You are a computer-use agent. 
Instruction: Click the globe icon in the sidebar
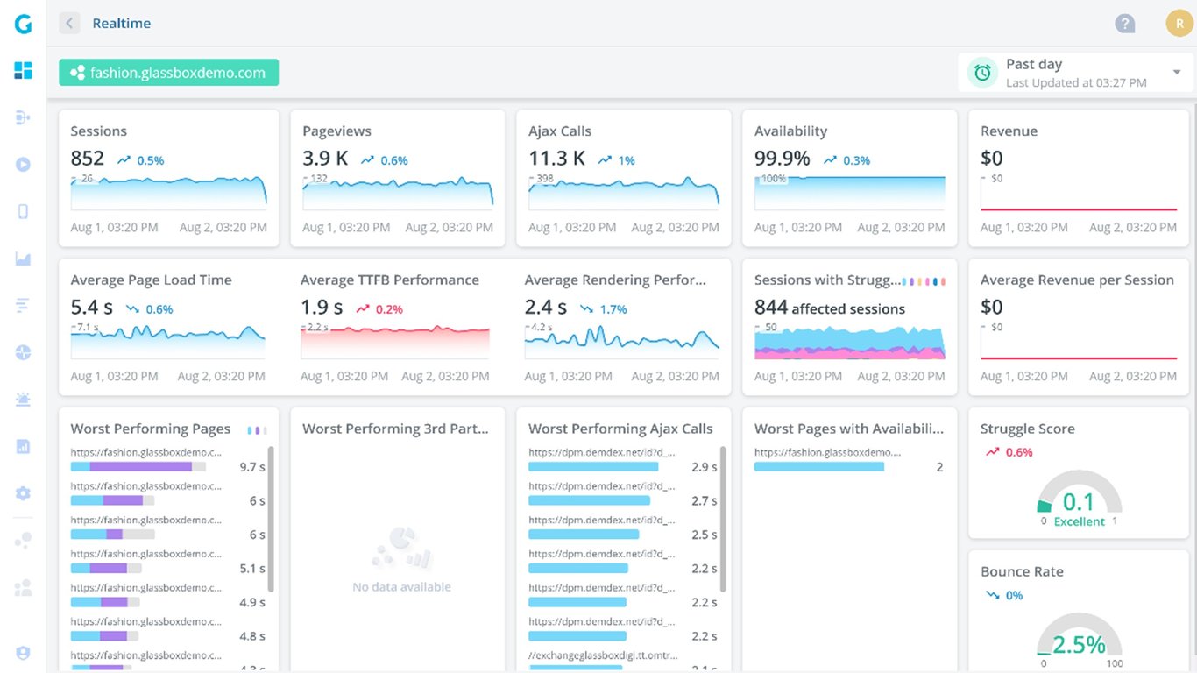point(23,352)
